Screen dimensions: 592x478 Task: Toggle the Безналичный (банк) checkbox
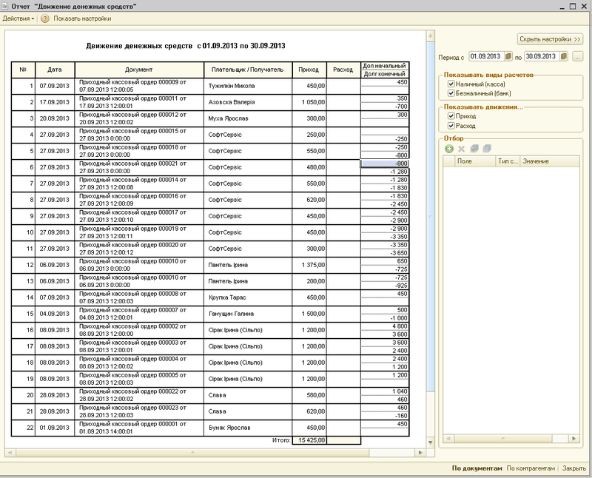tap(451, 93)
